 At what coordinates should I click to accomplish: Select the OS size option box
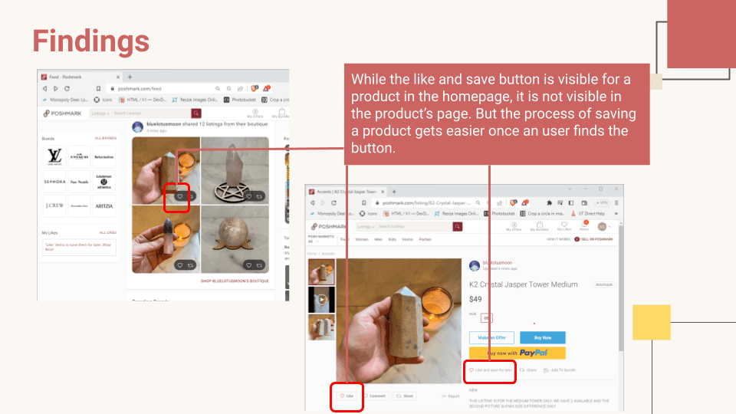(486, 317)
